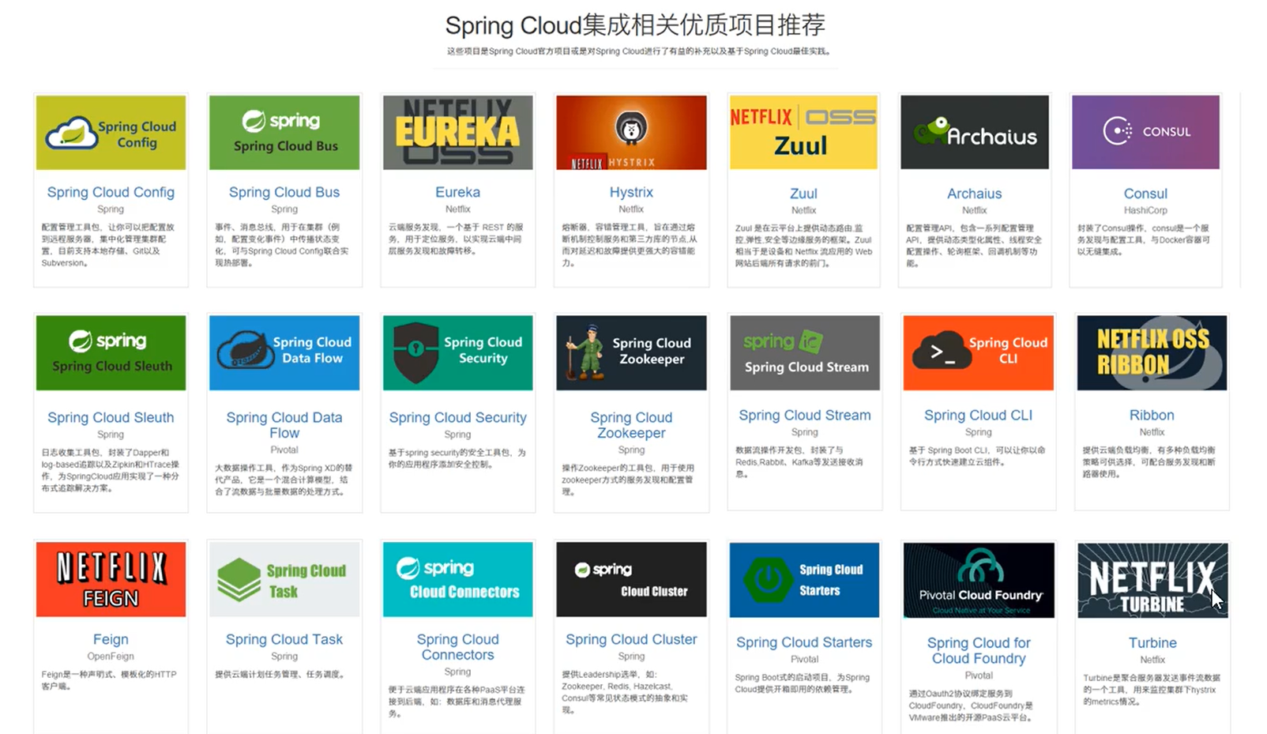
Task: Click the Spring Cloud Sleuth title link
Action: coord(111,417)
